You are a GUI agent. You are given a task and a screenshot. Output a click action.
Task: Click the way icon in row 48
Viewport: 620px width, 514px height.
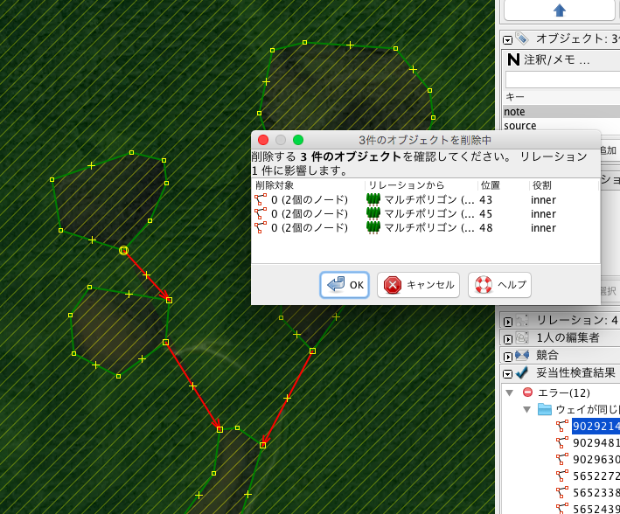pos(261,228)
